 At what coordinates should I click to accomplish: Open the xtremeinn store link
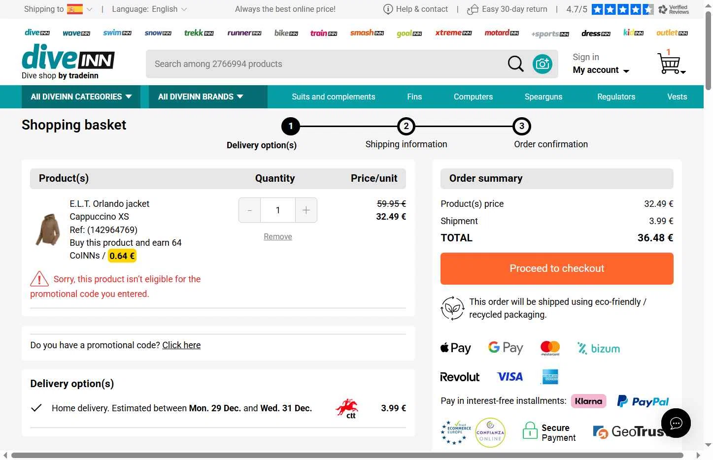tap(453, 33)
